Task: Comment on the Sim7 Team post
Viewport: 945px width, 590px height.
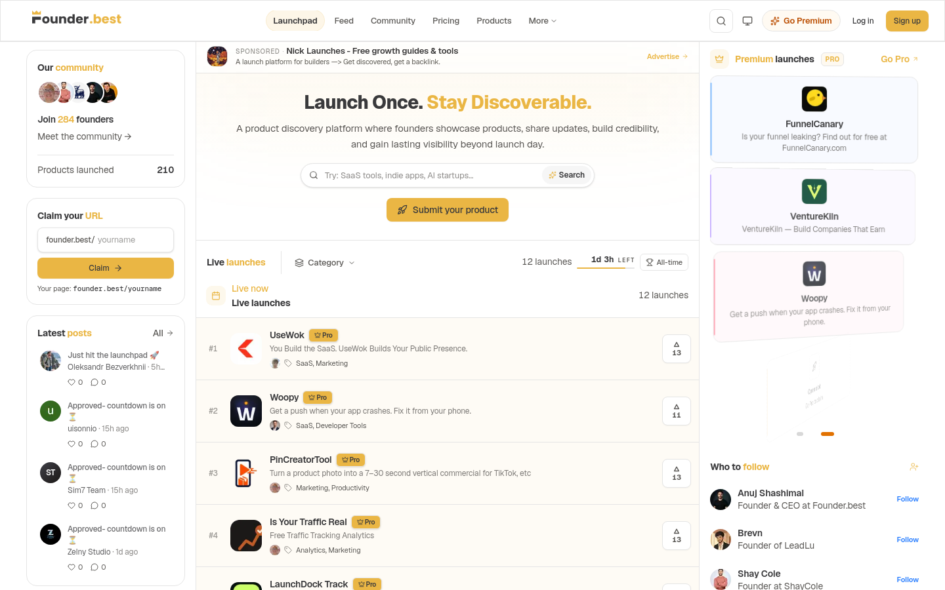Action: 98,505
